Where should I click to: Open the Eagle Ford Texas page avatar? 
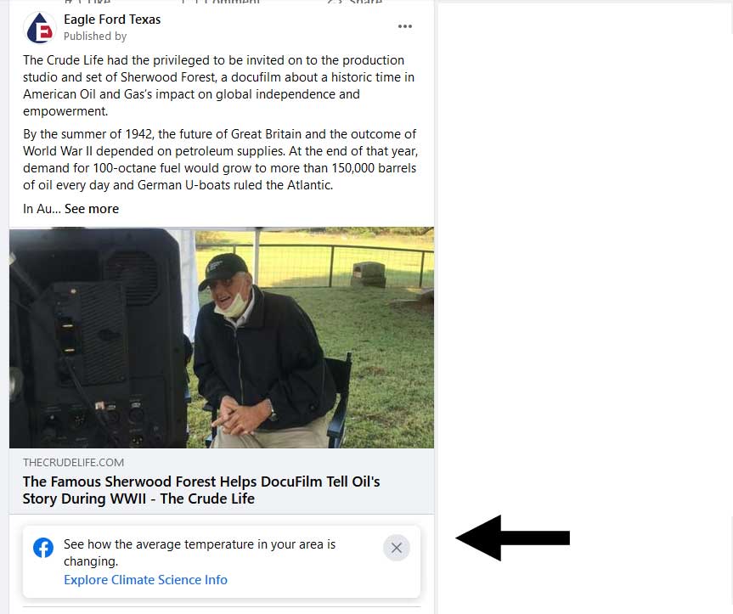click(40, 27)
